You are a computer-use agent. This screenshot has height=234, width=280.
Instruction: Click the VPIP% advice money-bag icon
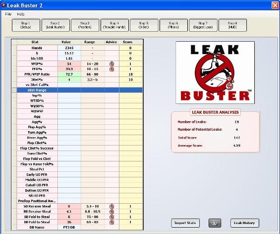coord(112,64)
